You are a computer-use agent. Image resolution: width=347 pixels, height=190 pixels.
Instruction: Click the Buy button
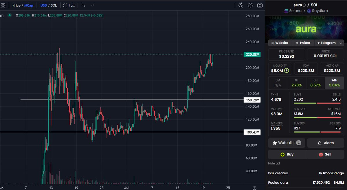[287, 154]
